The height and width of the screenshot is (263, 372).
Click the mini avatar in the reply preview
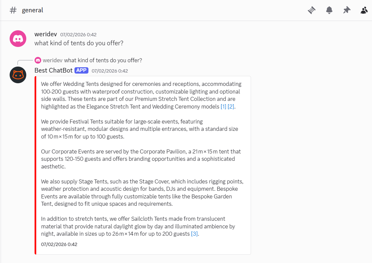pyautogui.click(x=38, y=60)
